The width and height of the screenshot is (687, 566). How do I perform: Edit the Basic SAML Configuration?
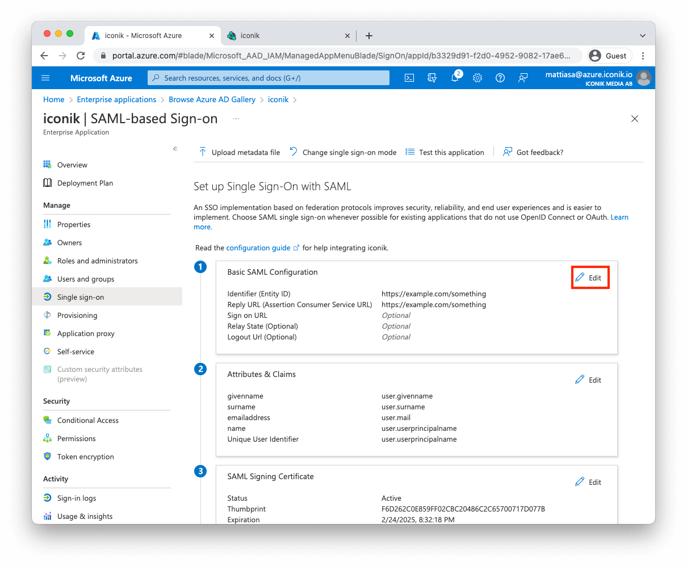click(x=590, y=277)
